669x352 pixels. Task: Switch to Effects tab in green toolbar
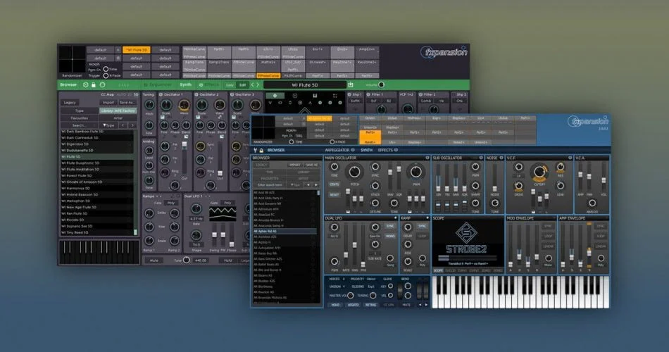click(212, 85)
